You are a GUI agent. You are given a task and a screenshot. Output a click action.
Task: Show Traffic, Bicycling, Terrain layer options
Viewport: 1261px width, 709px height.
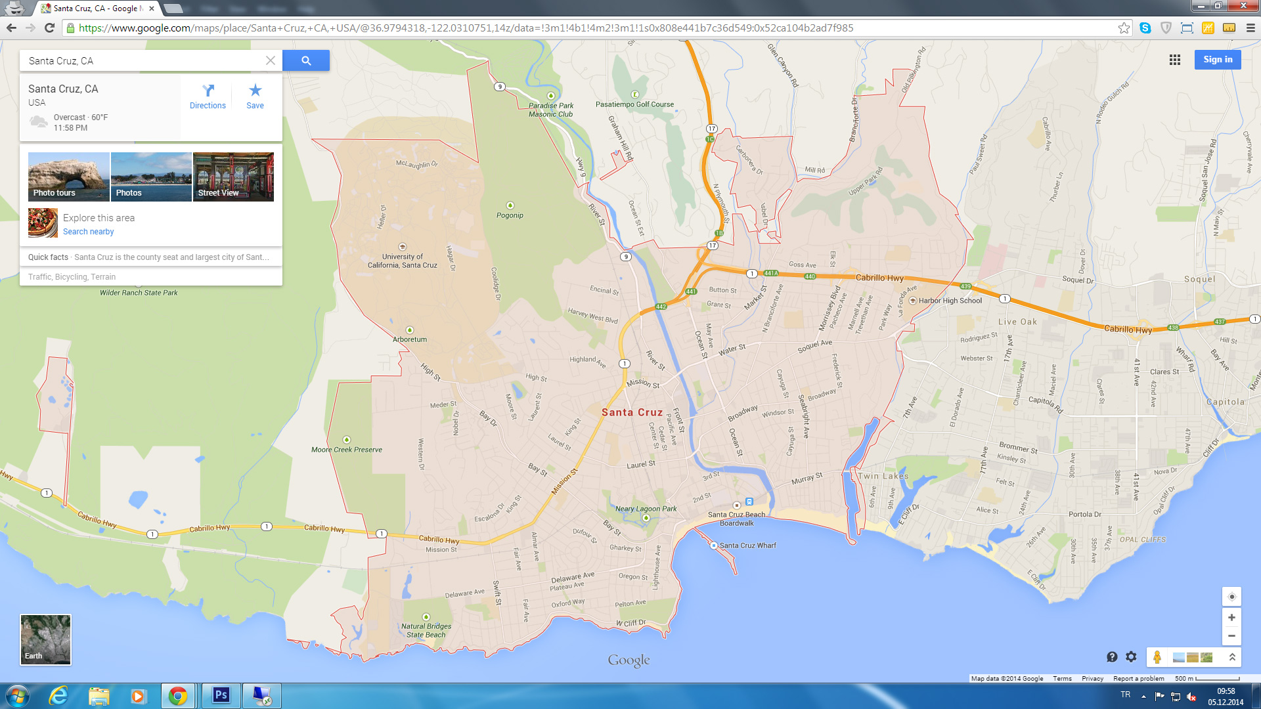(72, 277)
